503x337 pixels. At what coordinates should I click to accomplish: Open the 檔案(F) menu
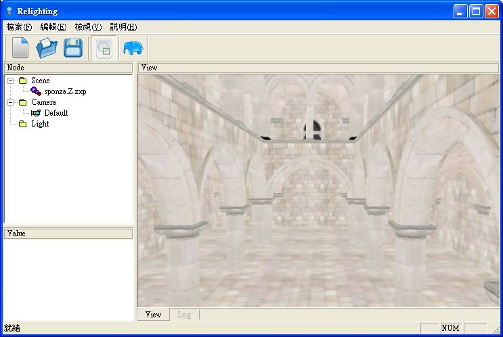pyautogui.click(x=19, y=27)
